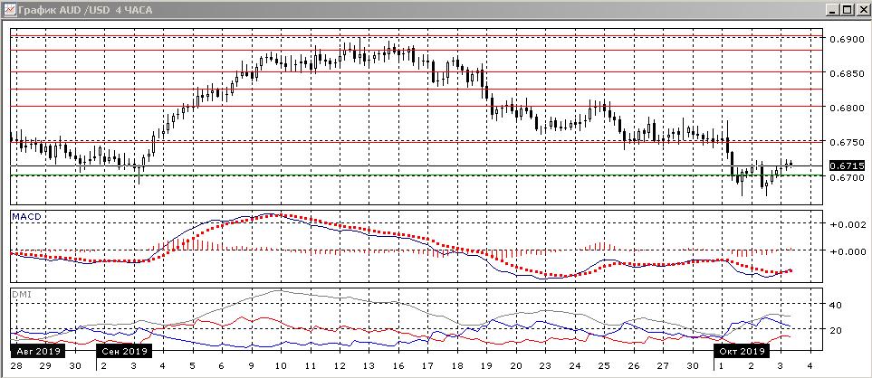Screen dimensions: 872x378
Task: Maximize the AUD/USD chart window
Action: tap(846, 9)
